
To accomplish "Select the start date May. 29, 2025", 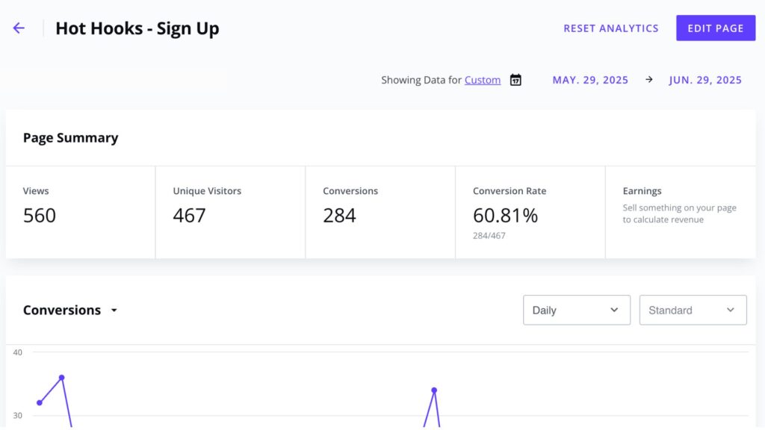I will [590, 80].
